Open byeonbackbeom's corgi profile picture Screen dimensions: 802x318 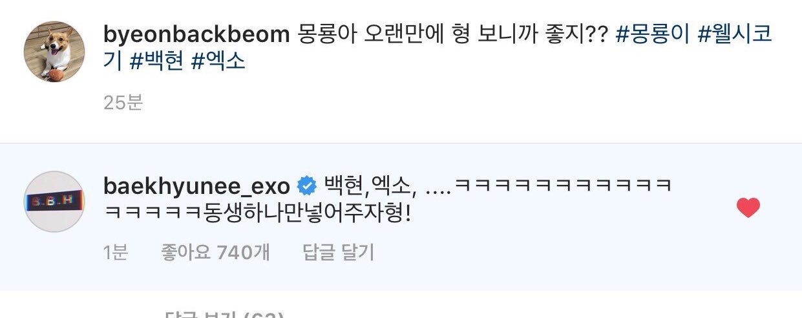[54, 52]
